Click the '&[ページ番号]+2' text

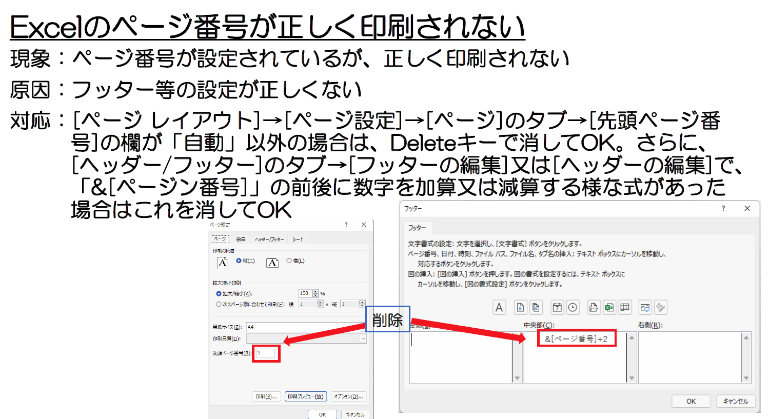pos(576,339)
